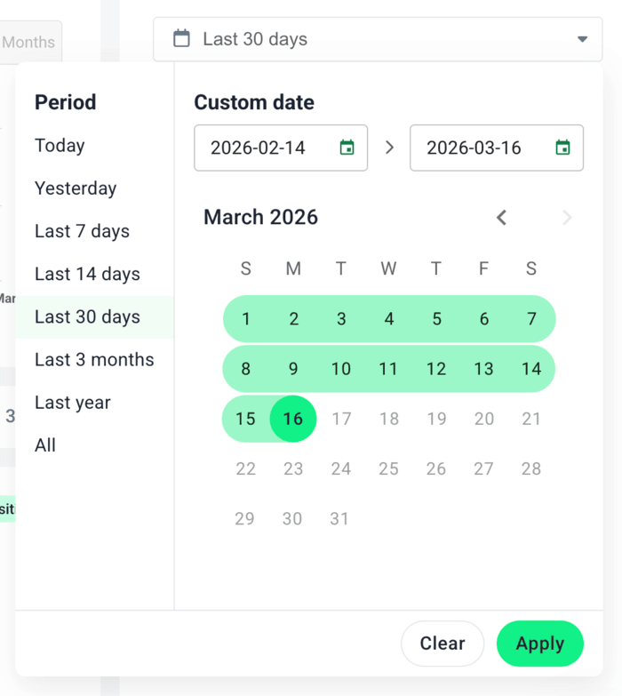The image size is (622, 696).
Task: Choose Last 3 months period
Action: [94, 360]
